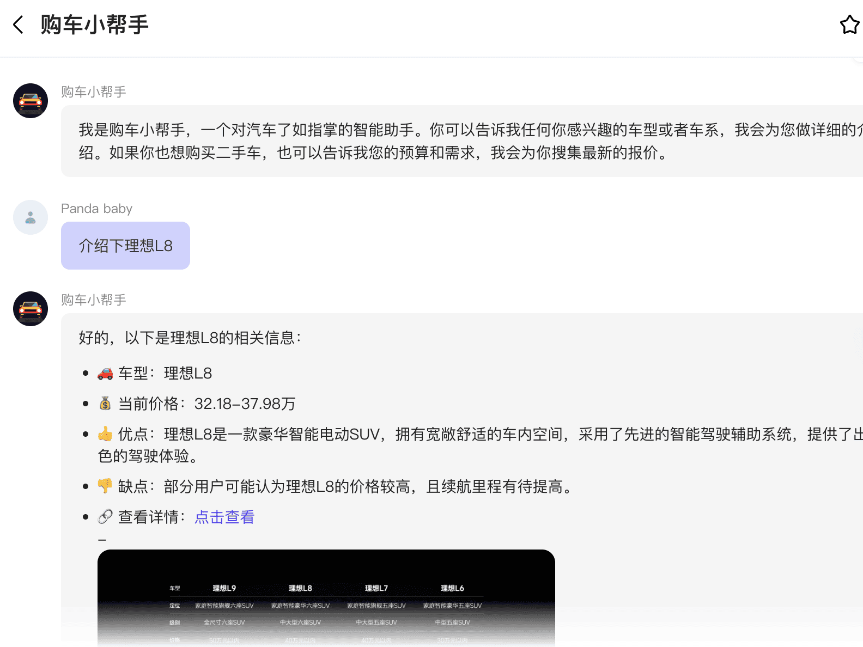Go back using the header arrow
Image resolution: width=863 pixels, height=647 pixels.
coord(19,25)
